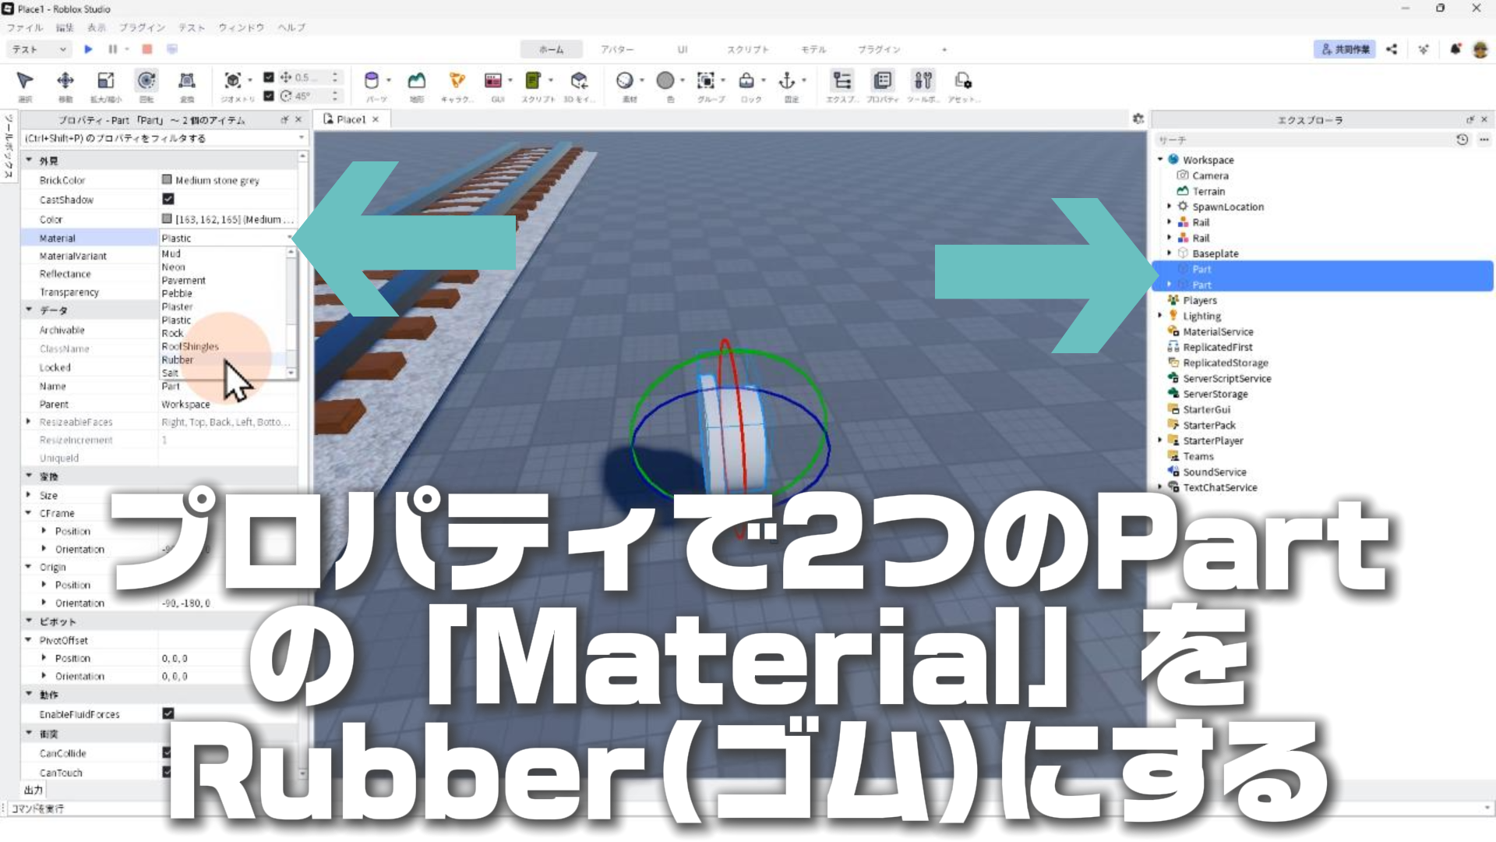Collapse the Workspace tree node
The height and width of the screenshot is (842, 1496).
click(x=1159, y=160)
